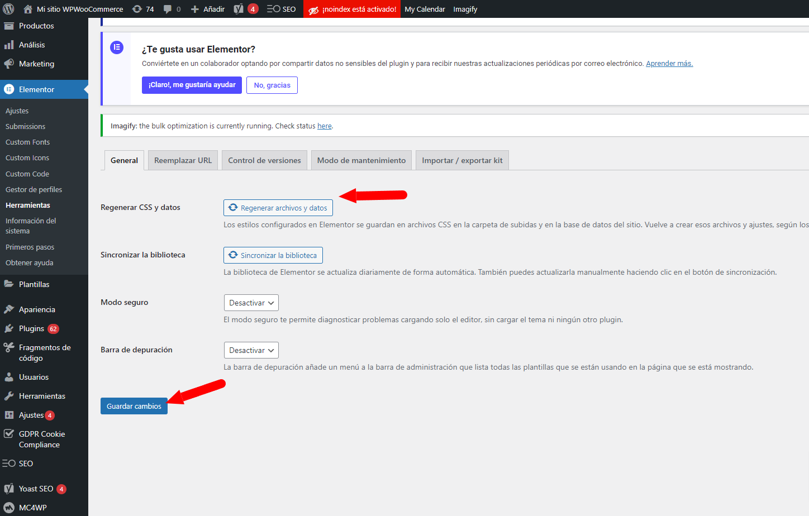Open the Control de versiones tab
This screenshot has width=809, height=516.
pos(264,160)
